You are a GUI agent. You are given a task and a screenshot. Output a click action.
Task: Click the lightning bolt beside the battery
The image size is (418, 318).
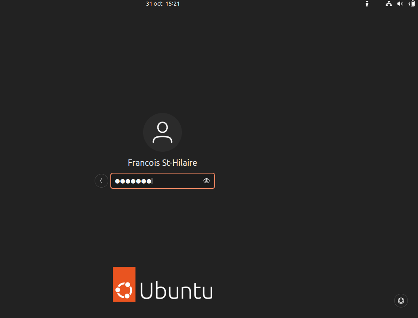click(x=409, y=4)
